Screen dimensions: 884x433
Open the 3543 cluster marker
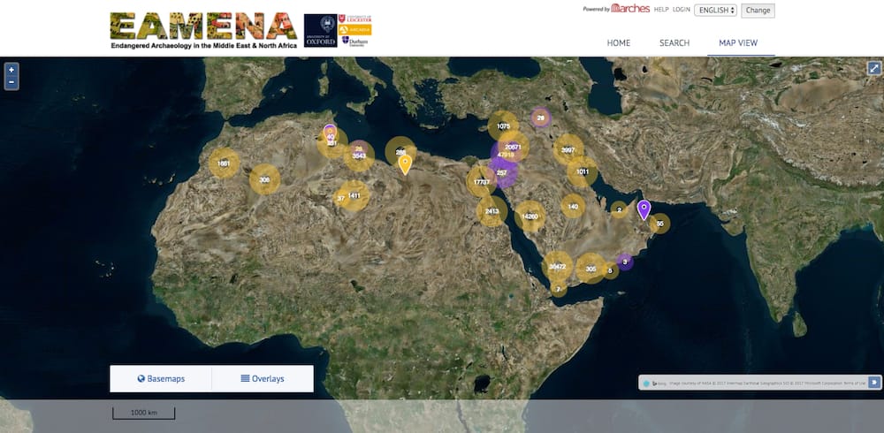click(359, 156)
